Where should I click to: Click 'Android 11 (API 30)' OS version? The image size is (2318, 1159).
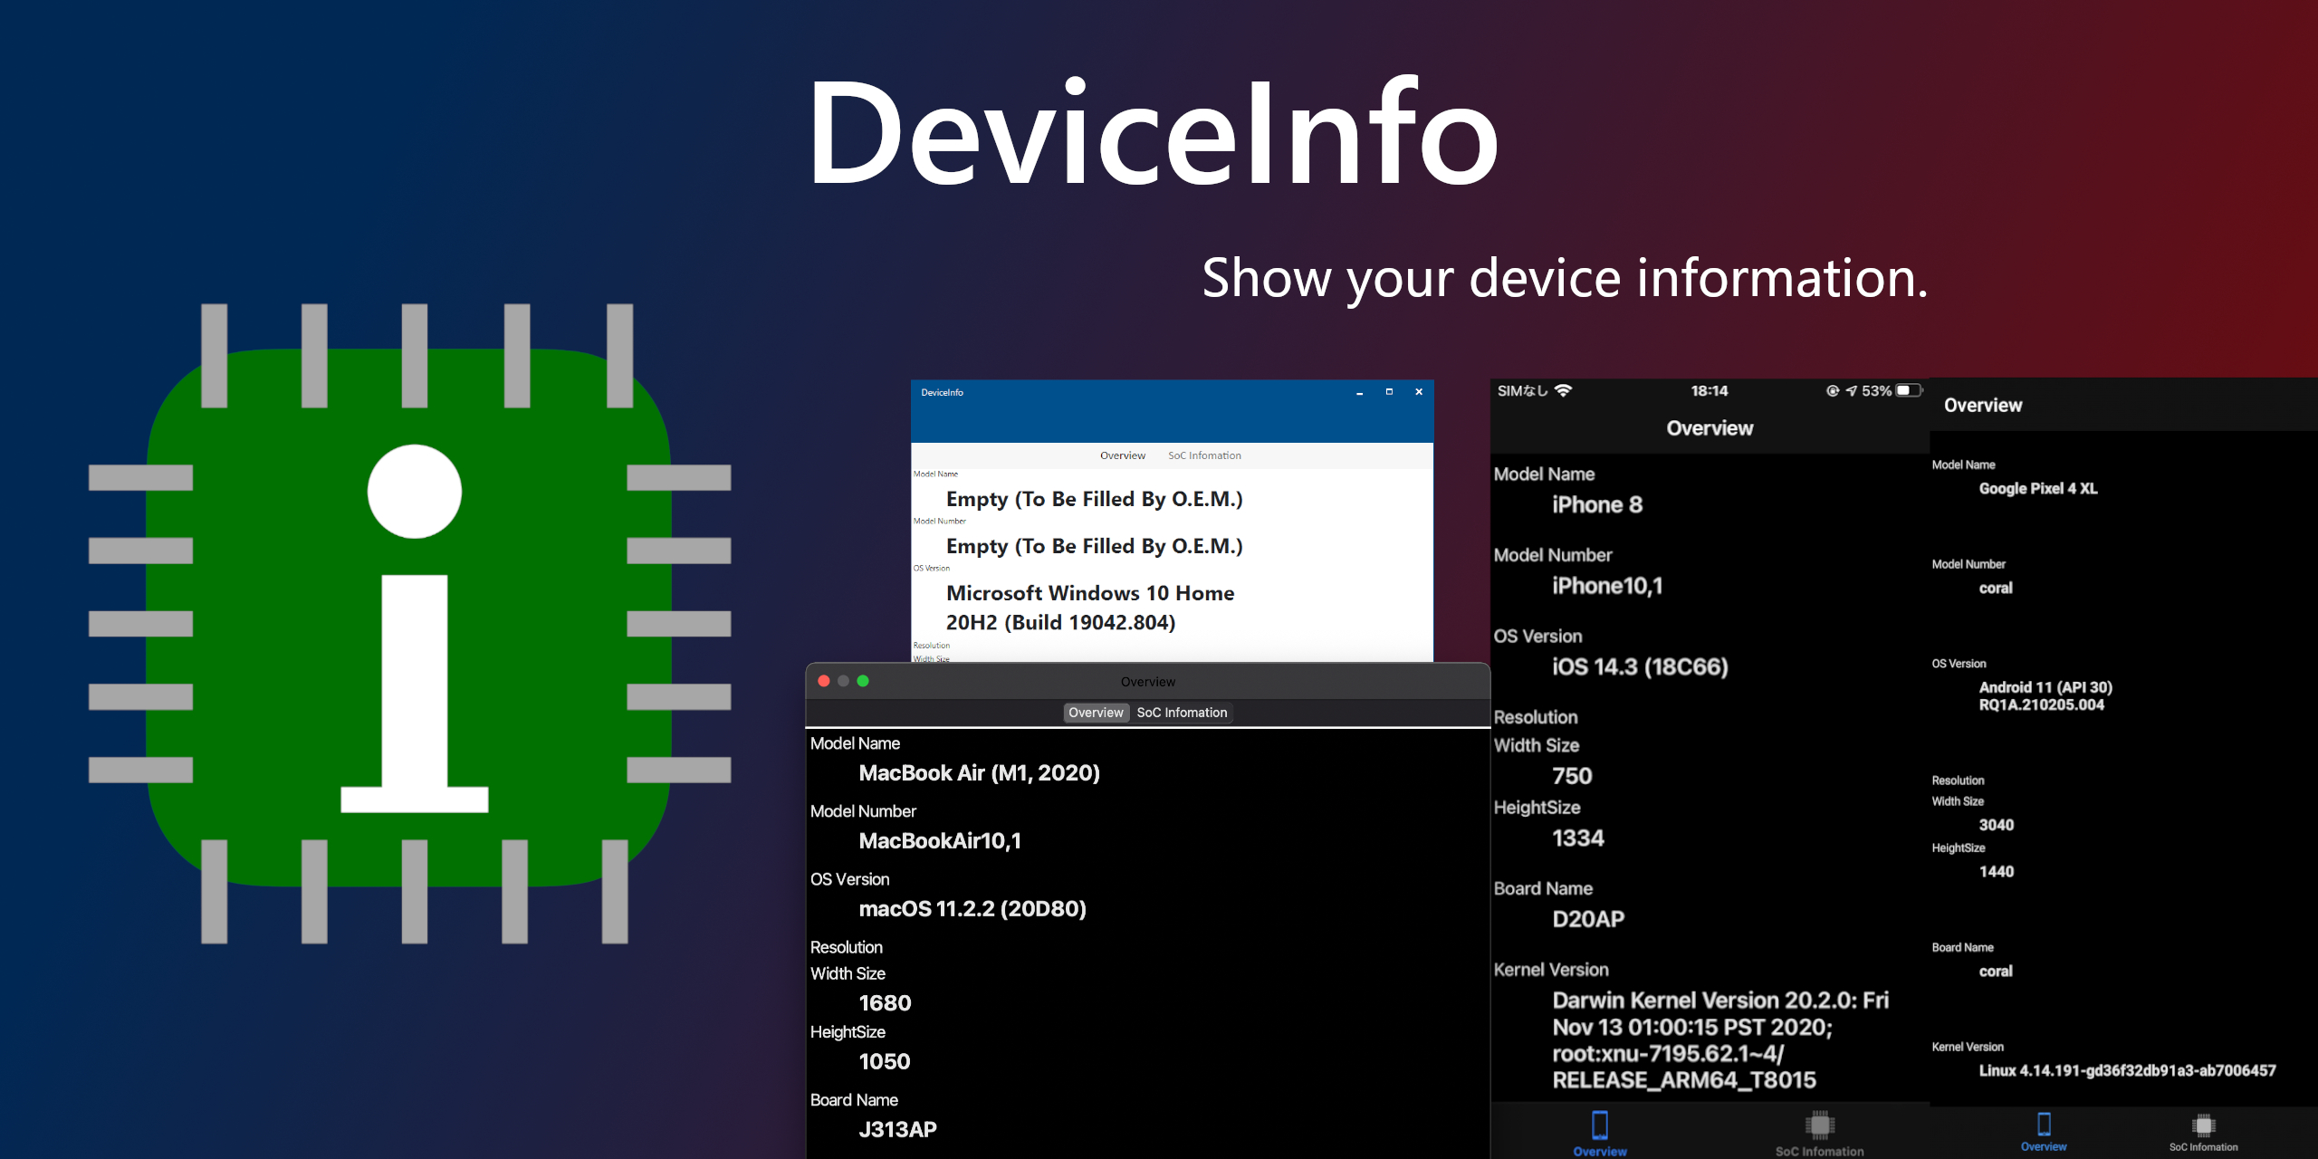[2045, 688]
